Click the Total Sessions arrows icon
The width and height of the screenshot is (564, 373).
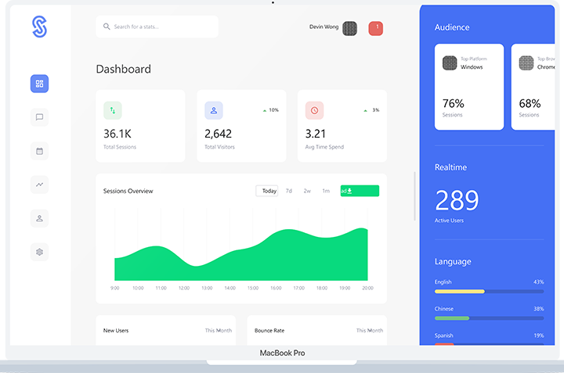point(113,110)
